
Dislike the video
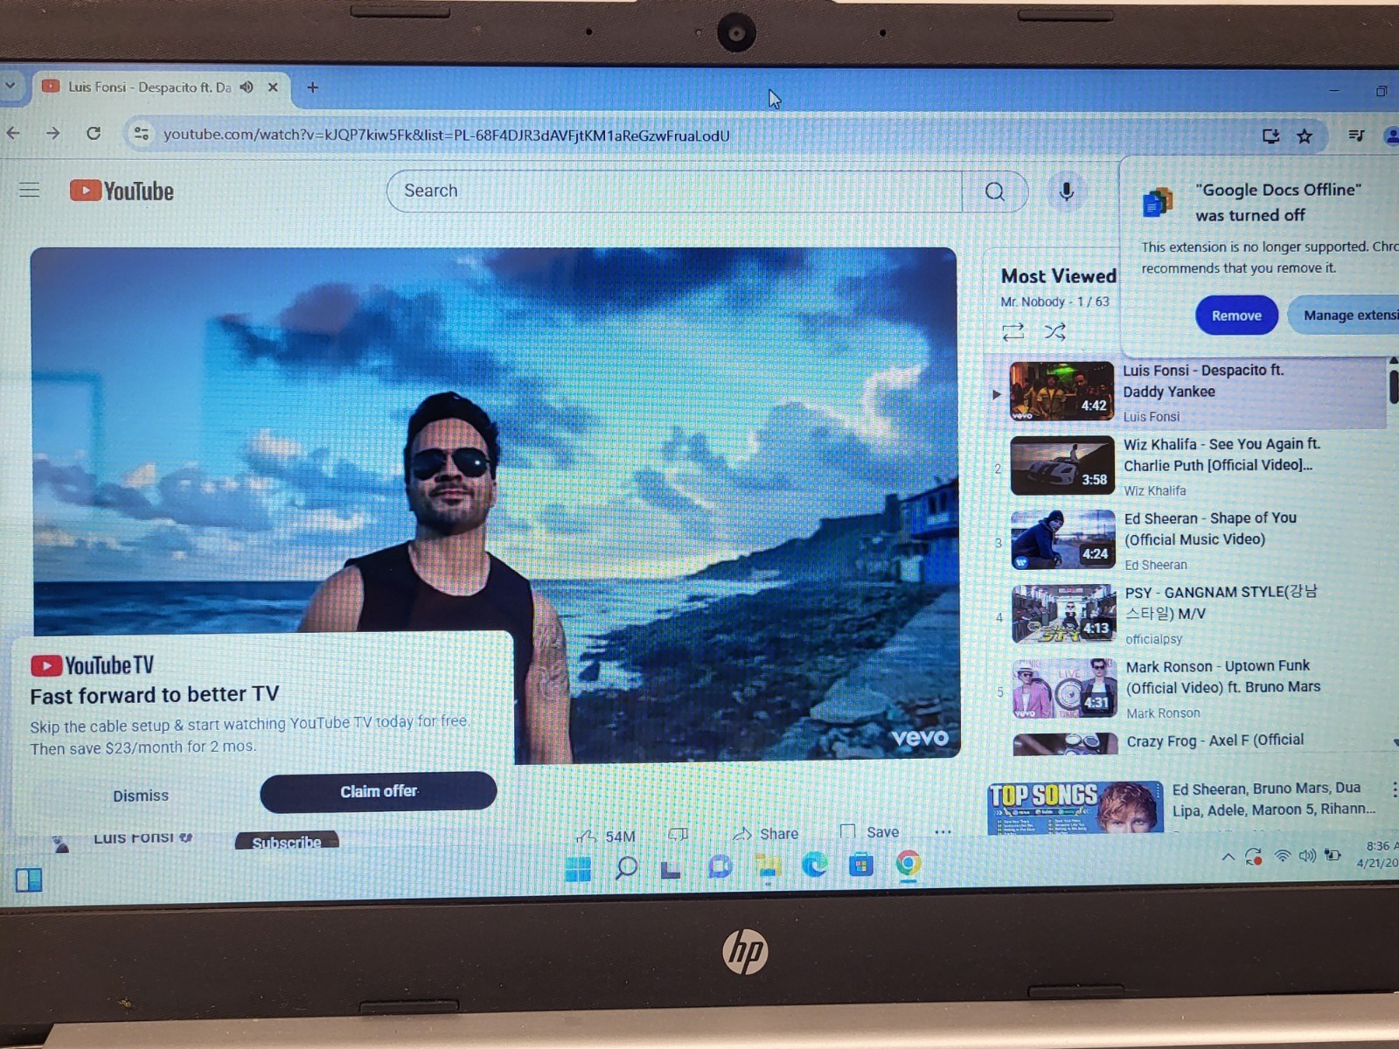[x=678, y=834]
